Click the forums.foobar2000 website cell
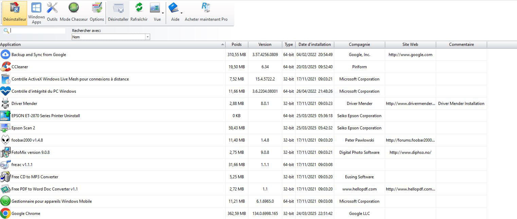Viewport: 517px width, 219px height. [410, 140]
